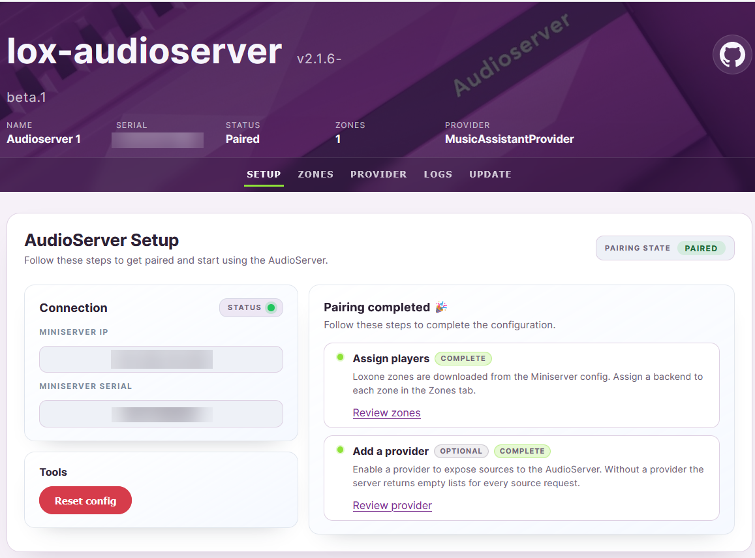
Task: Click the Miniserver Serial input field
Action: point(161,414)
